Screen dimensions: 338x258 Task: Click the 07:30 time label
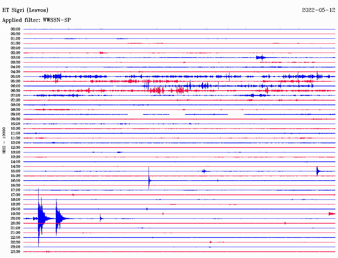click(x=16, y=100)
